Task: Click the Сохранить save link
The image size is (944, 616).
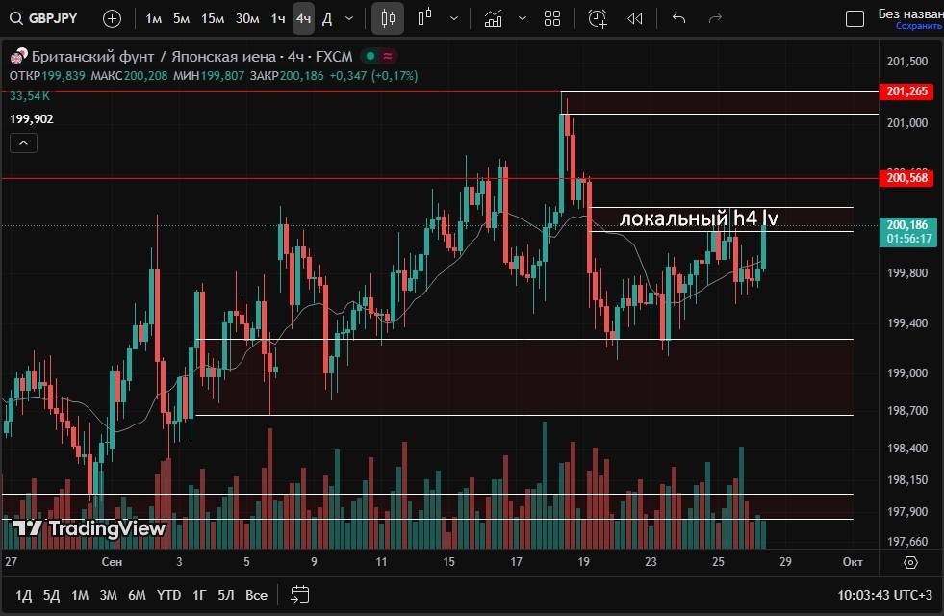Action: click(918, 27)
